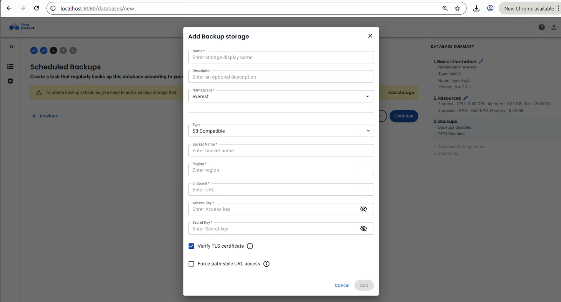Click the info icon beside Force path-style URL access
Screen dimensions: 561x302
coord(266,264)
